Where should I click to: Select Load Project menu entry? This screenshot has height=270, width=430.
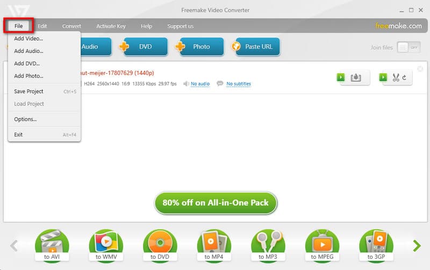[x=44, y=104]
